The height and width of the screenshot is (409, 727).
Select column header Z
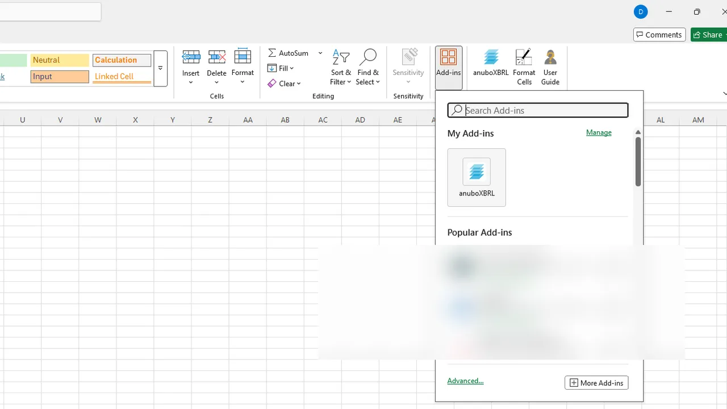click(x=210, y=120)
